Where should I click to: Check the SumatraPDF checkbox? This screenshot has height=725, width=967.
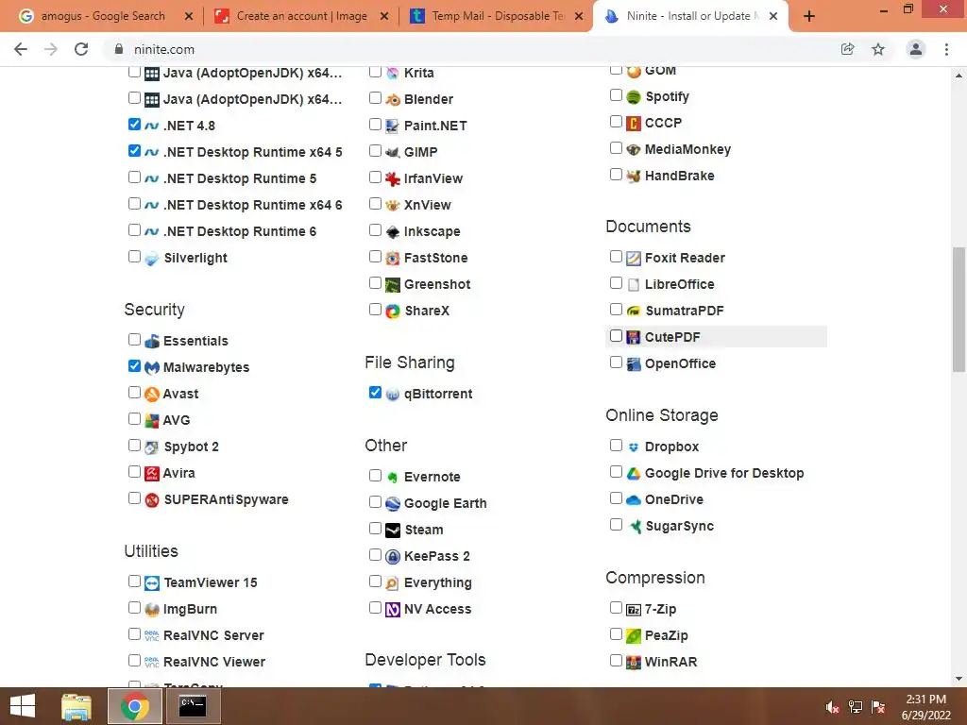[616, 310]
